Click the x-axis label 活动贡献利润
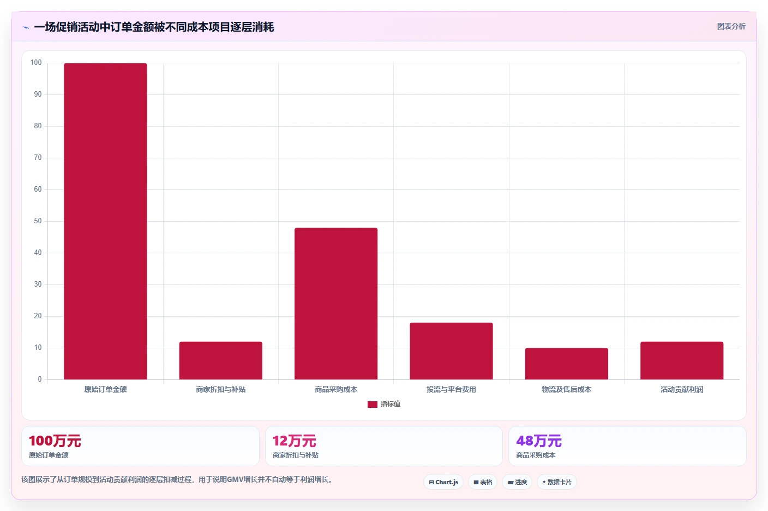Image resolution: width=768 pixels, height=511 pixels. click(x=682, y=389)
